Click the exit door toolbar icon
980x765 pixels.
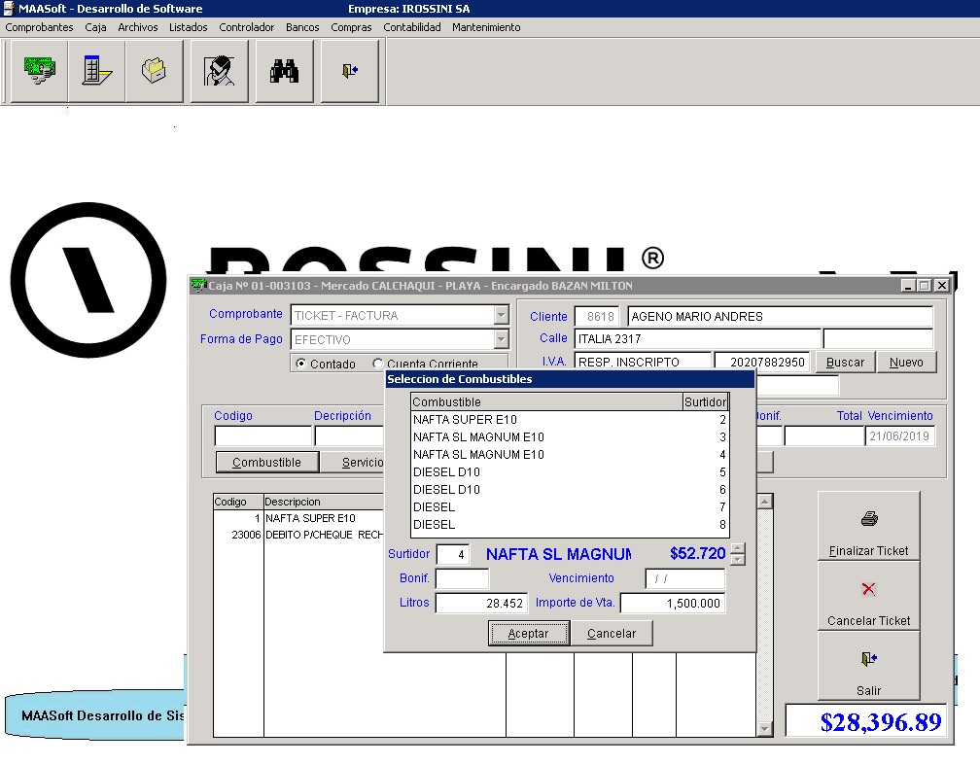tap(349, 71)
